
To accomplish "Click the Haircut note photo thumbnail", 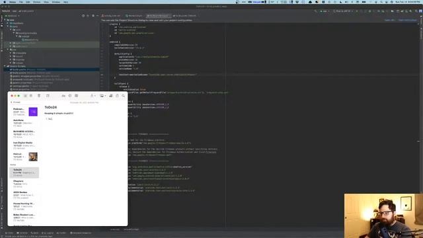I will (33, 157).
